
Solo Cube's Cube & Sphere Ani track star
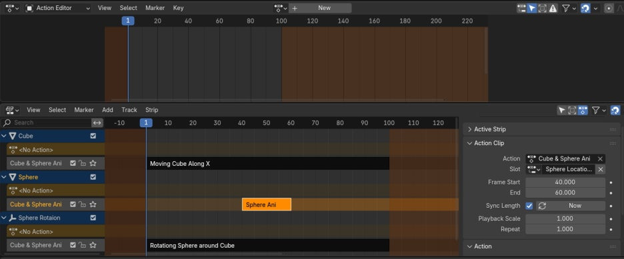tap(93, 163)
